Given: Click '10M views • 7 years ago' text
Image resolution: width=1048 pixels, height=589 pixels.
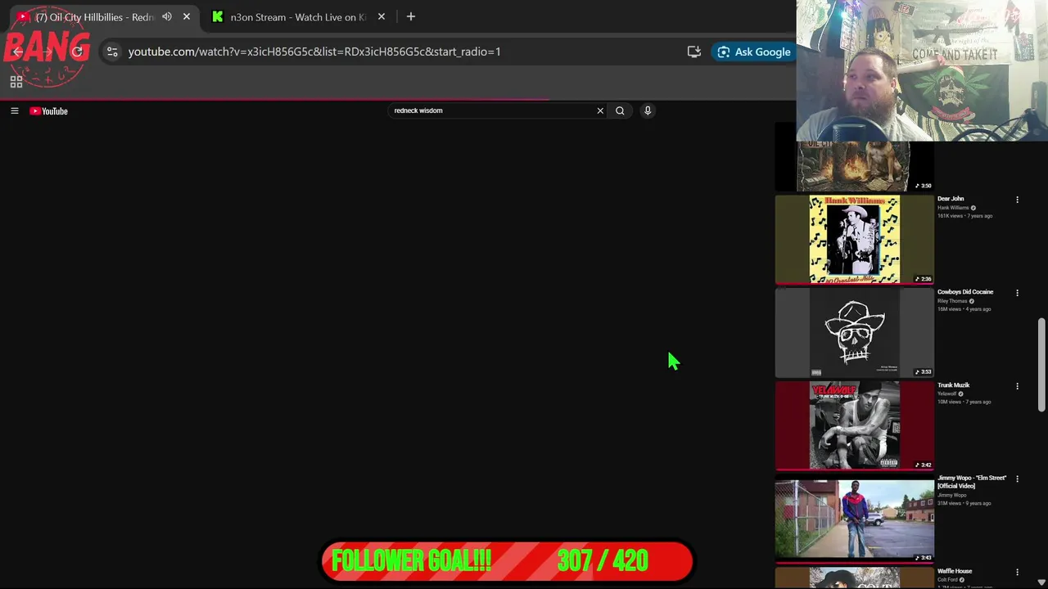Looking at the screenshot, I should 964,402.
